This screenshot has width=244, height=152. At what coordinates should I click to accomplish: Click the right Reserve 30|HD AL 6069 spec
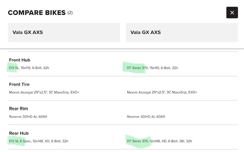pyautogui.click(x=146, y=117)
